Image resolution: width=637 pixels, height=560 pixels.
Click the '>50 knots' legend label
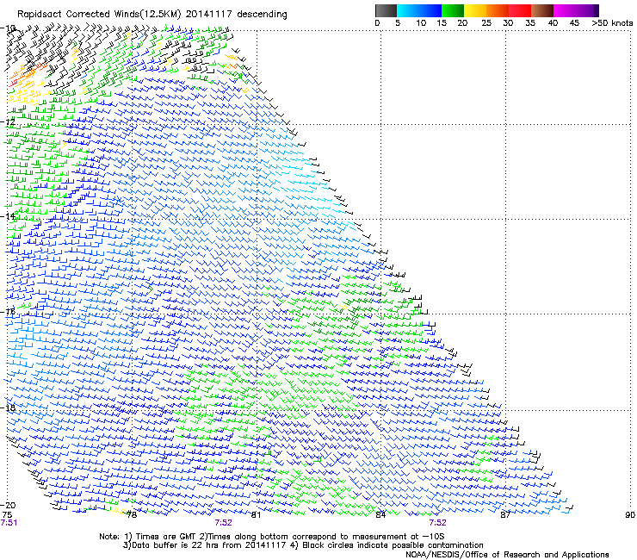coord(612,23)
